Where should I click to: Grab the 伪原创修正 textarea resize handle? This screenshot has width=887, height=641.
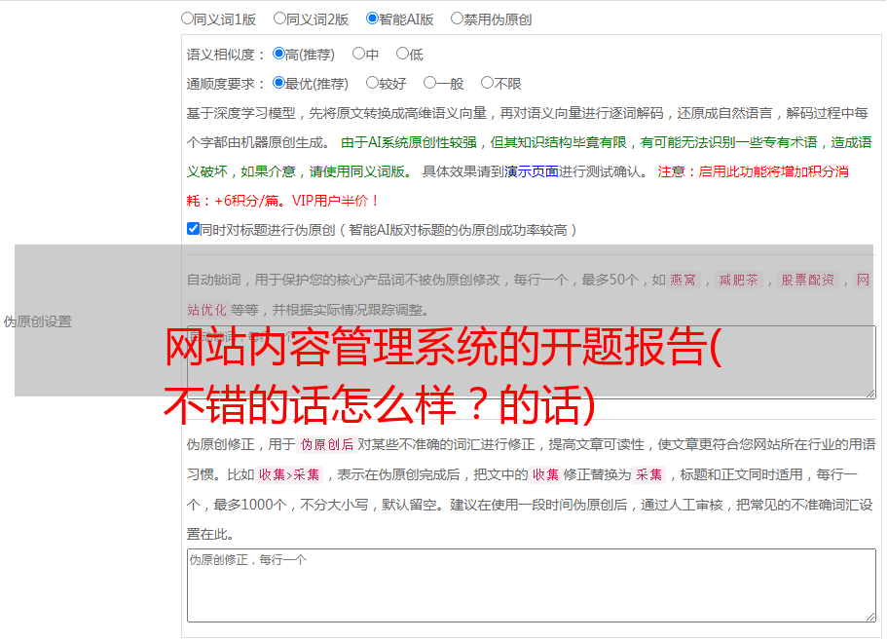(x=870, y=618)
